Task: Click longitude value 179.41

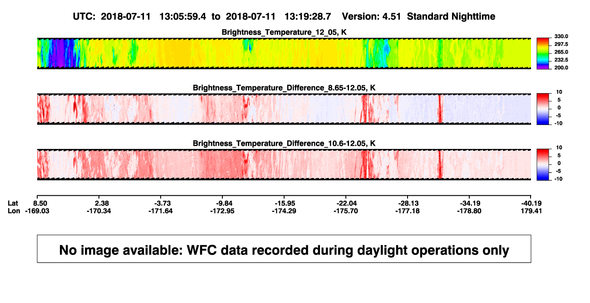Action: coord(532,211)
